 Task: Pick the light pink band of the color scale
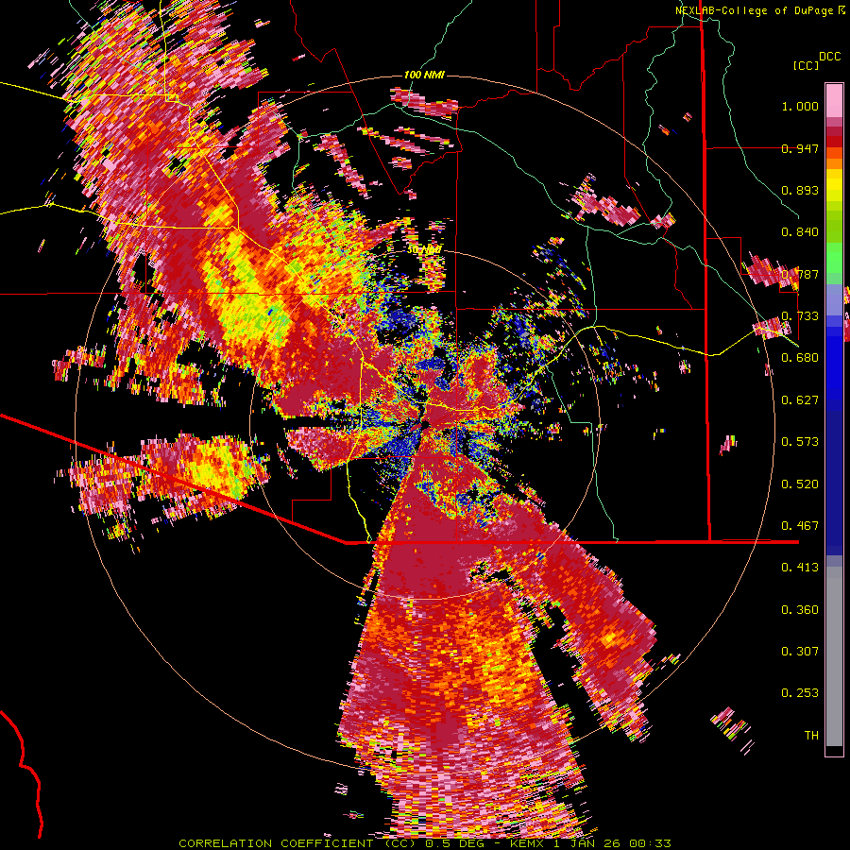pos(834,100)
